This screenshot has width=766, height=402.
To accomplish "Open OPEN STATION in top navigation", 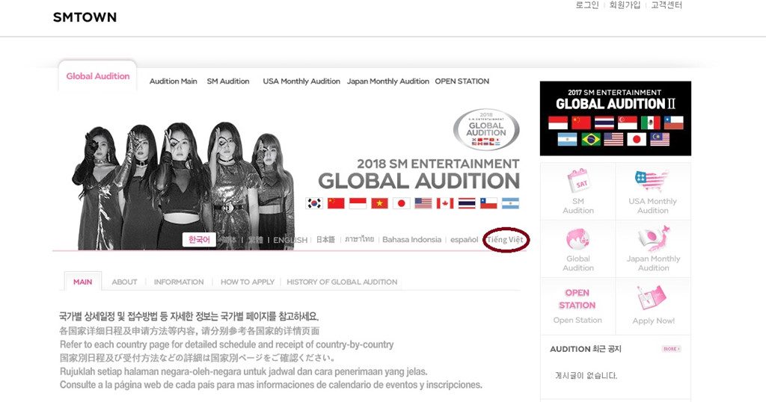I will (462, 81).
